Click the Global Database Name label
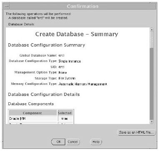159x151 pixels. click(38, 55)
